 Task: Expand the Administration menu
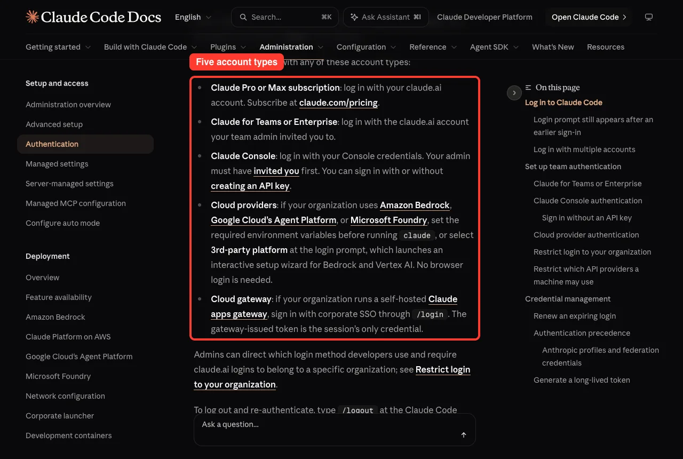291,47
